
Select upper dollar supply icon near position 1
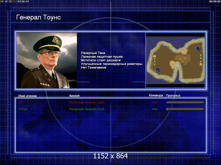click(x=201, y=56)
